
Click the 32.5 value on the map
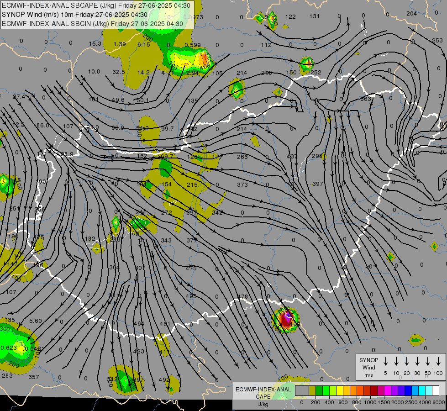(x=119, y=72)
